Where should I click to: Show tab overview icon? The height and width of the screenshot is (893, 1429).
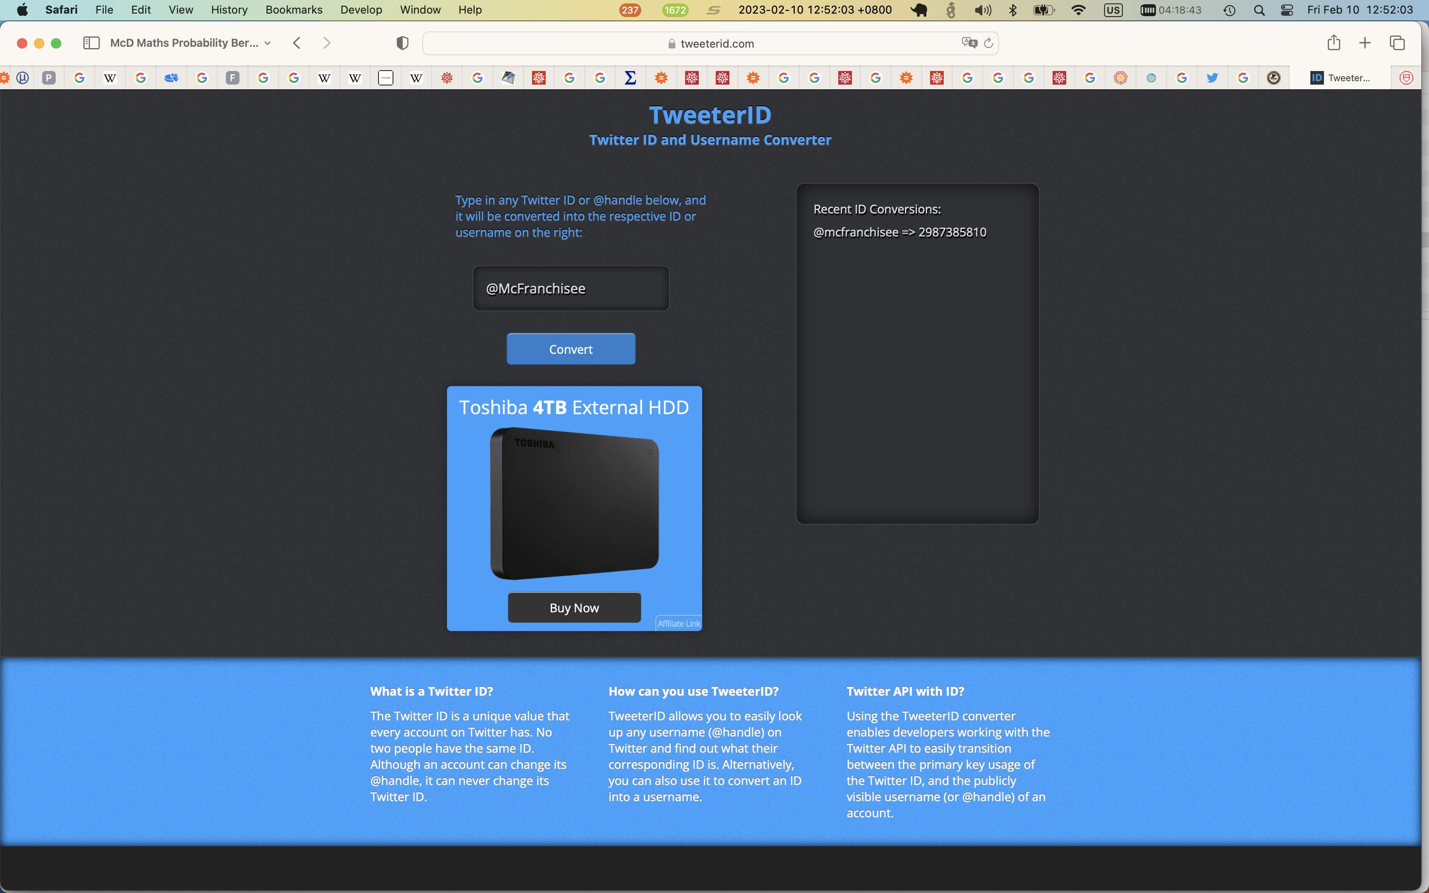coord(1397,43)
